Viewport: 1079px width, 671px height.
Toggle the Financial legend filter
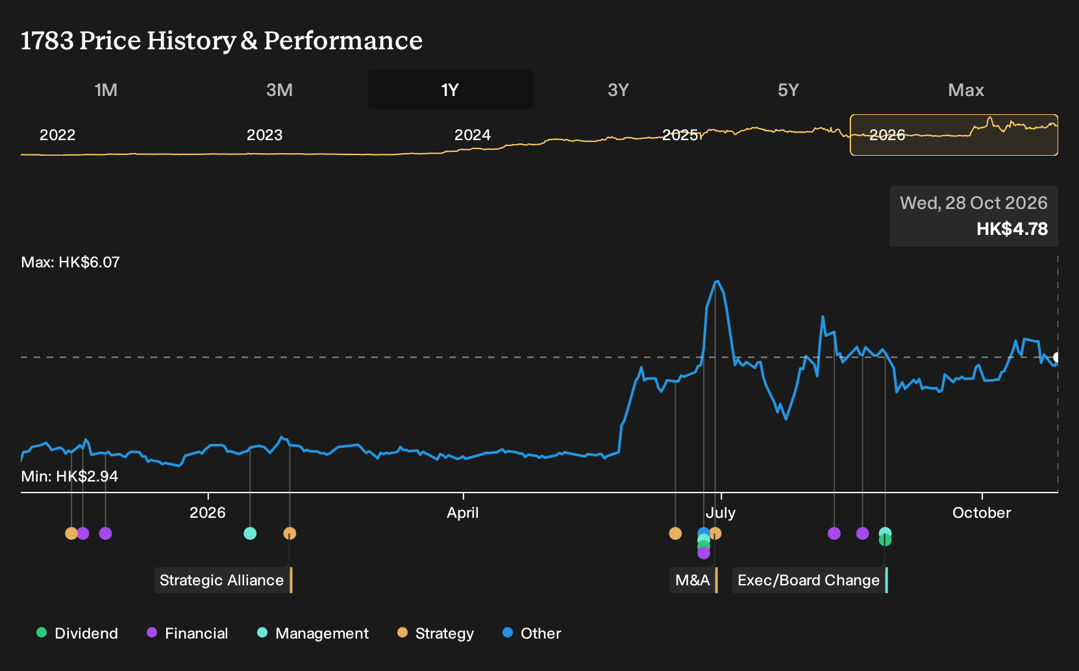click(x=188, y=633)
